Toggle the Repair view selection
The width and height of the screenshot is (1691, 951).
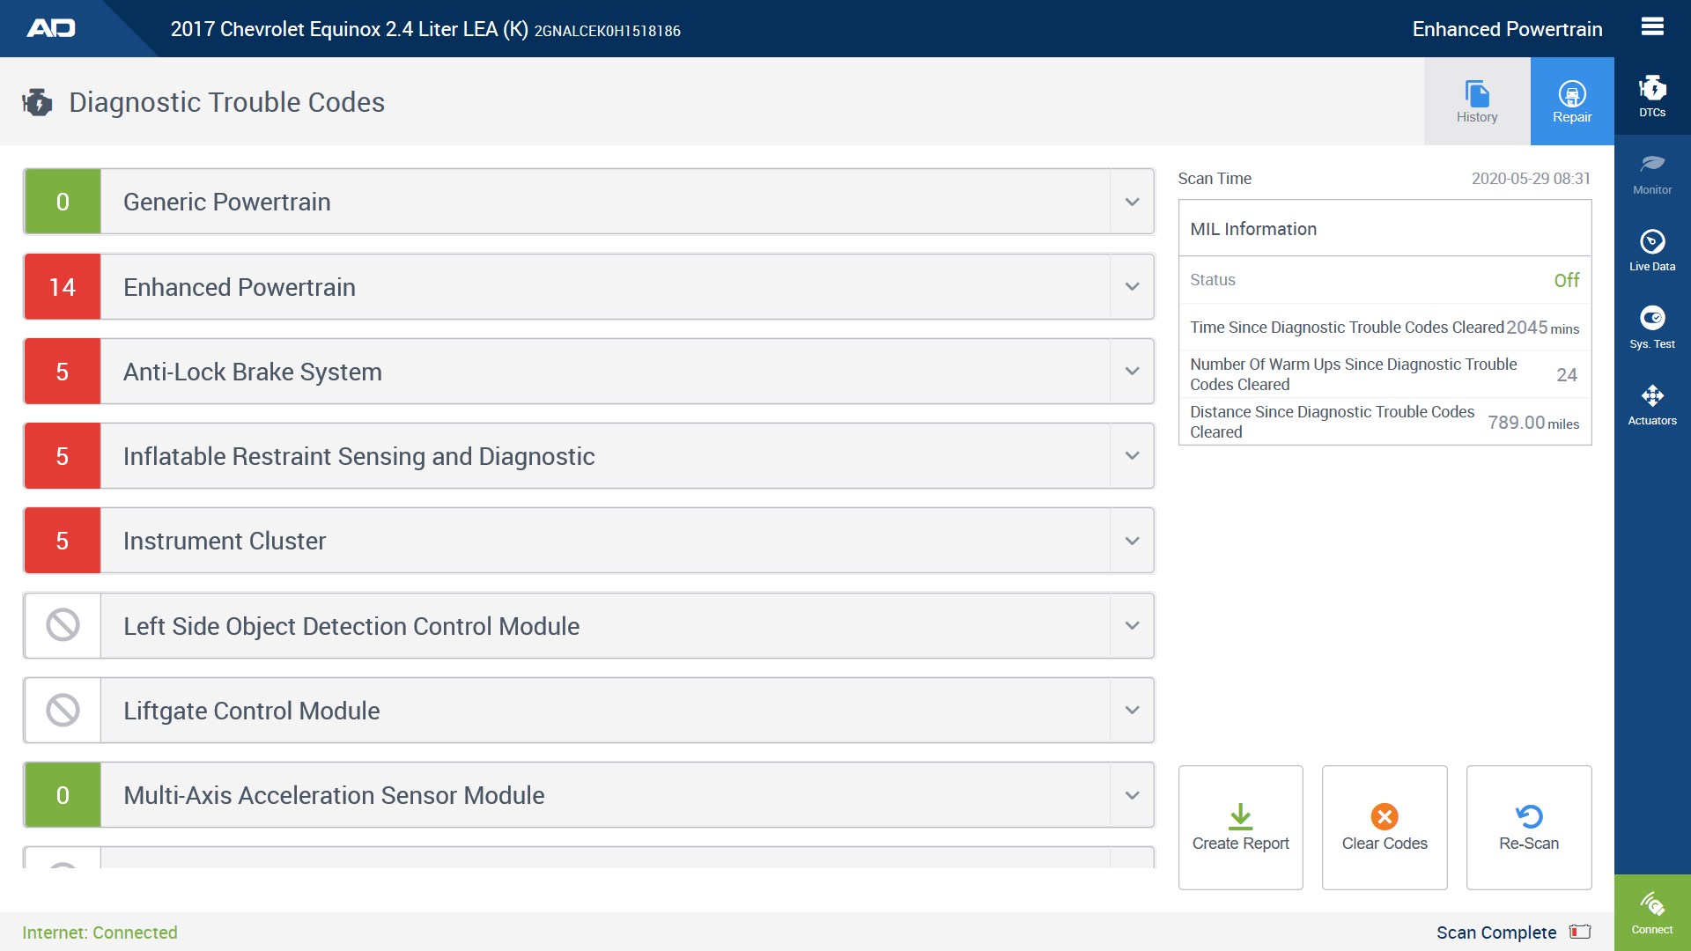(x=1572, y=100)
